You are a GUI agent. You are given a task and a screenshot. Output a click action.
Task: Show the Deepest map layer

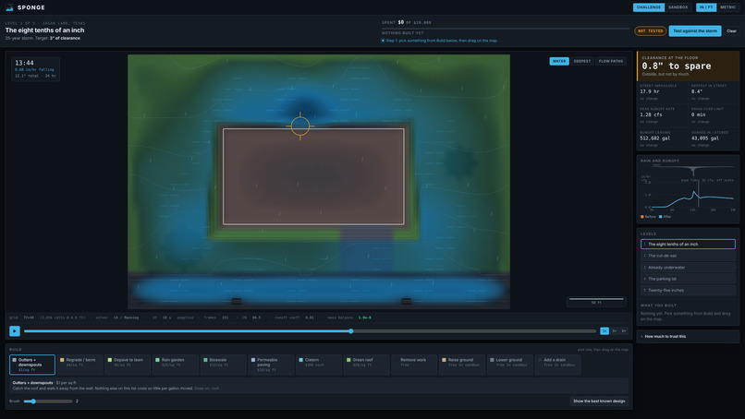click(x=582, y=61)
